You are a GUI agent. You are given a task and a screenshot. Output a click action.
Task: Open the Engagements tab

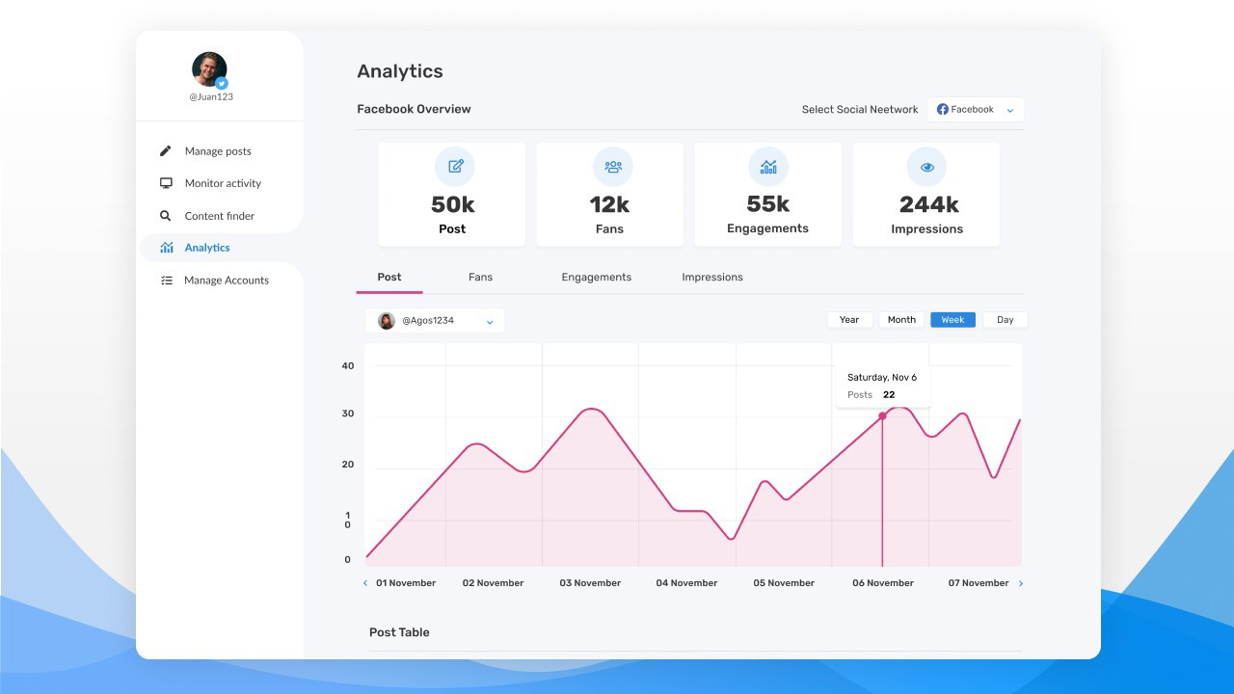(x=596, y=278)
